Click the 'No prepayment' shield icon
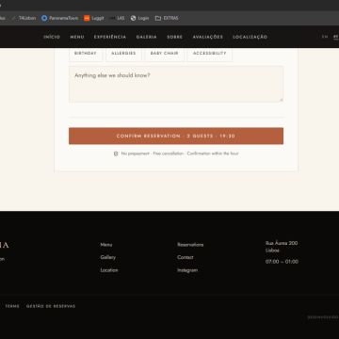Viewport: 339px width, 339px height. pos(116,153)
